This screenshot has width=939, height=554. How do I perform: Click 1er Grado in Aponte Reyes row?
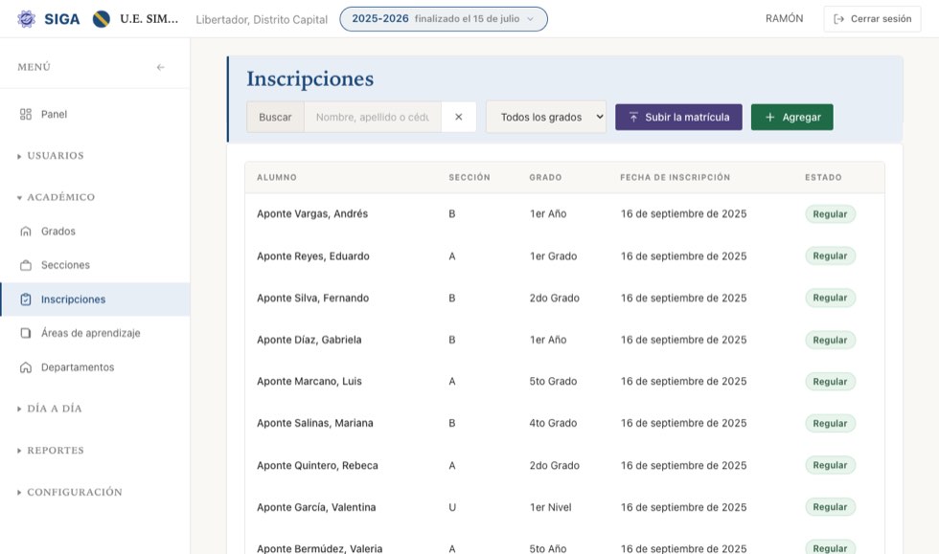coord(554,256)
